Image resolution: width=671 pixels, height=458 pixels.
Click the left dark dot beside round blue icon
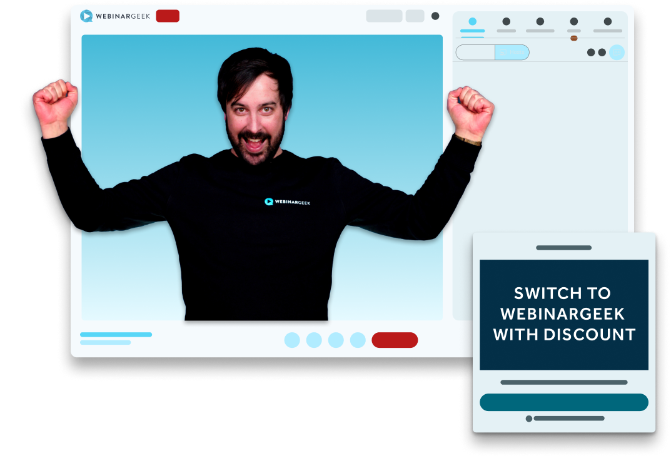coord(591,52)
